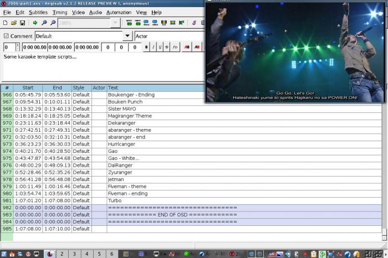
Task: Select row 969 Magiranger Theme
Action: (191, 116)
